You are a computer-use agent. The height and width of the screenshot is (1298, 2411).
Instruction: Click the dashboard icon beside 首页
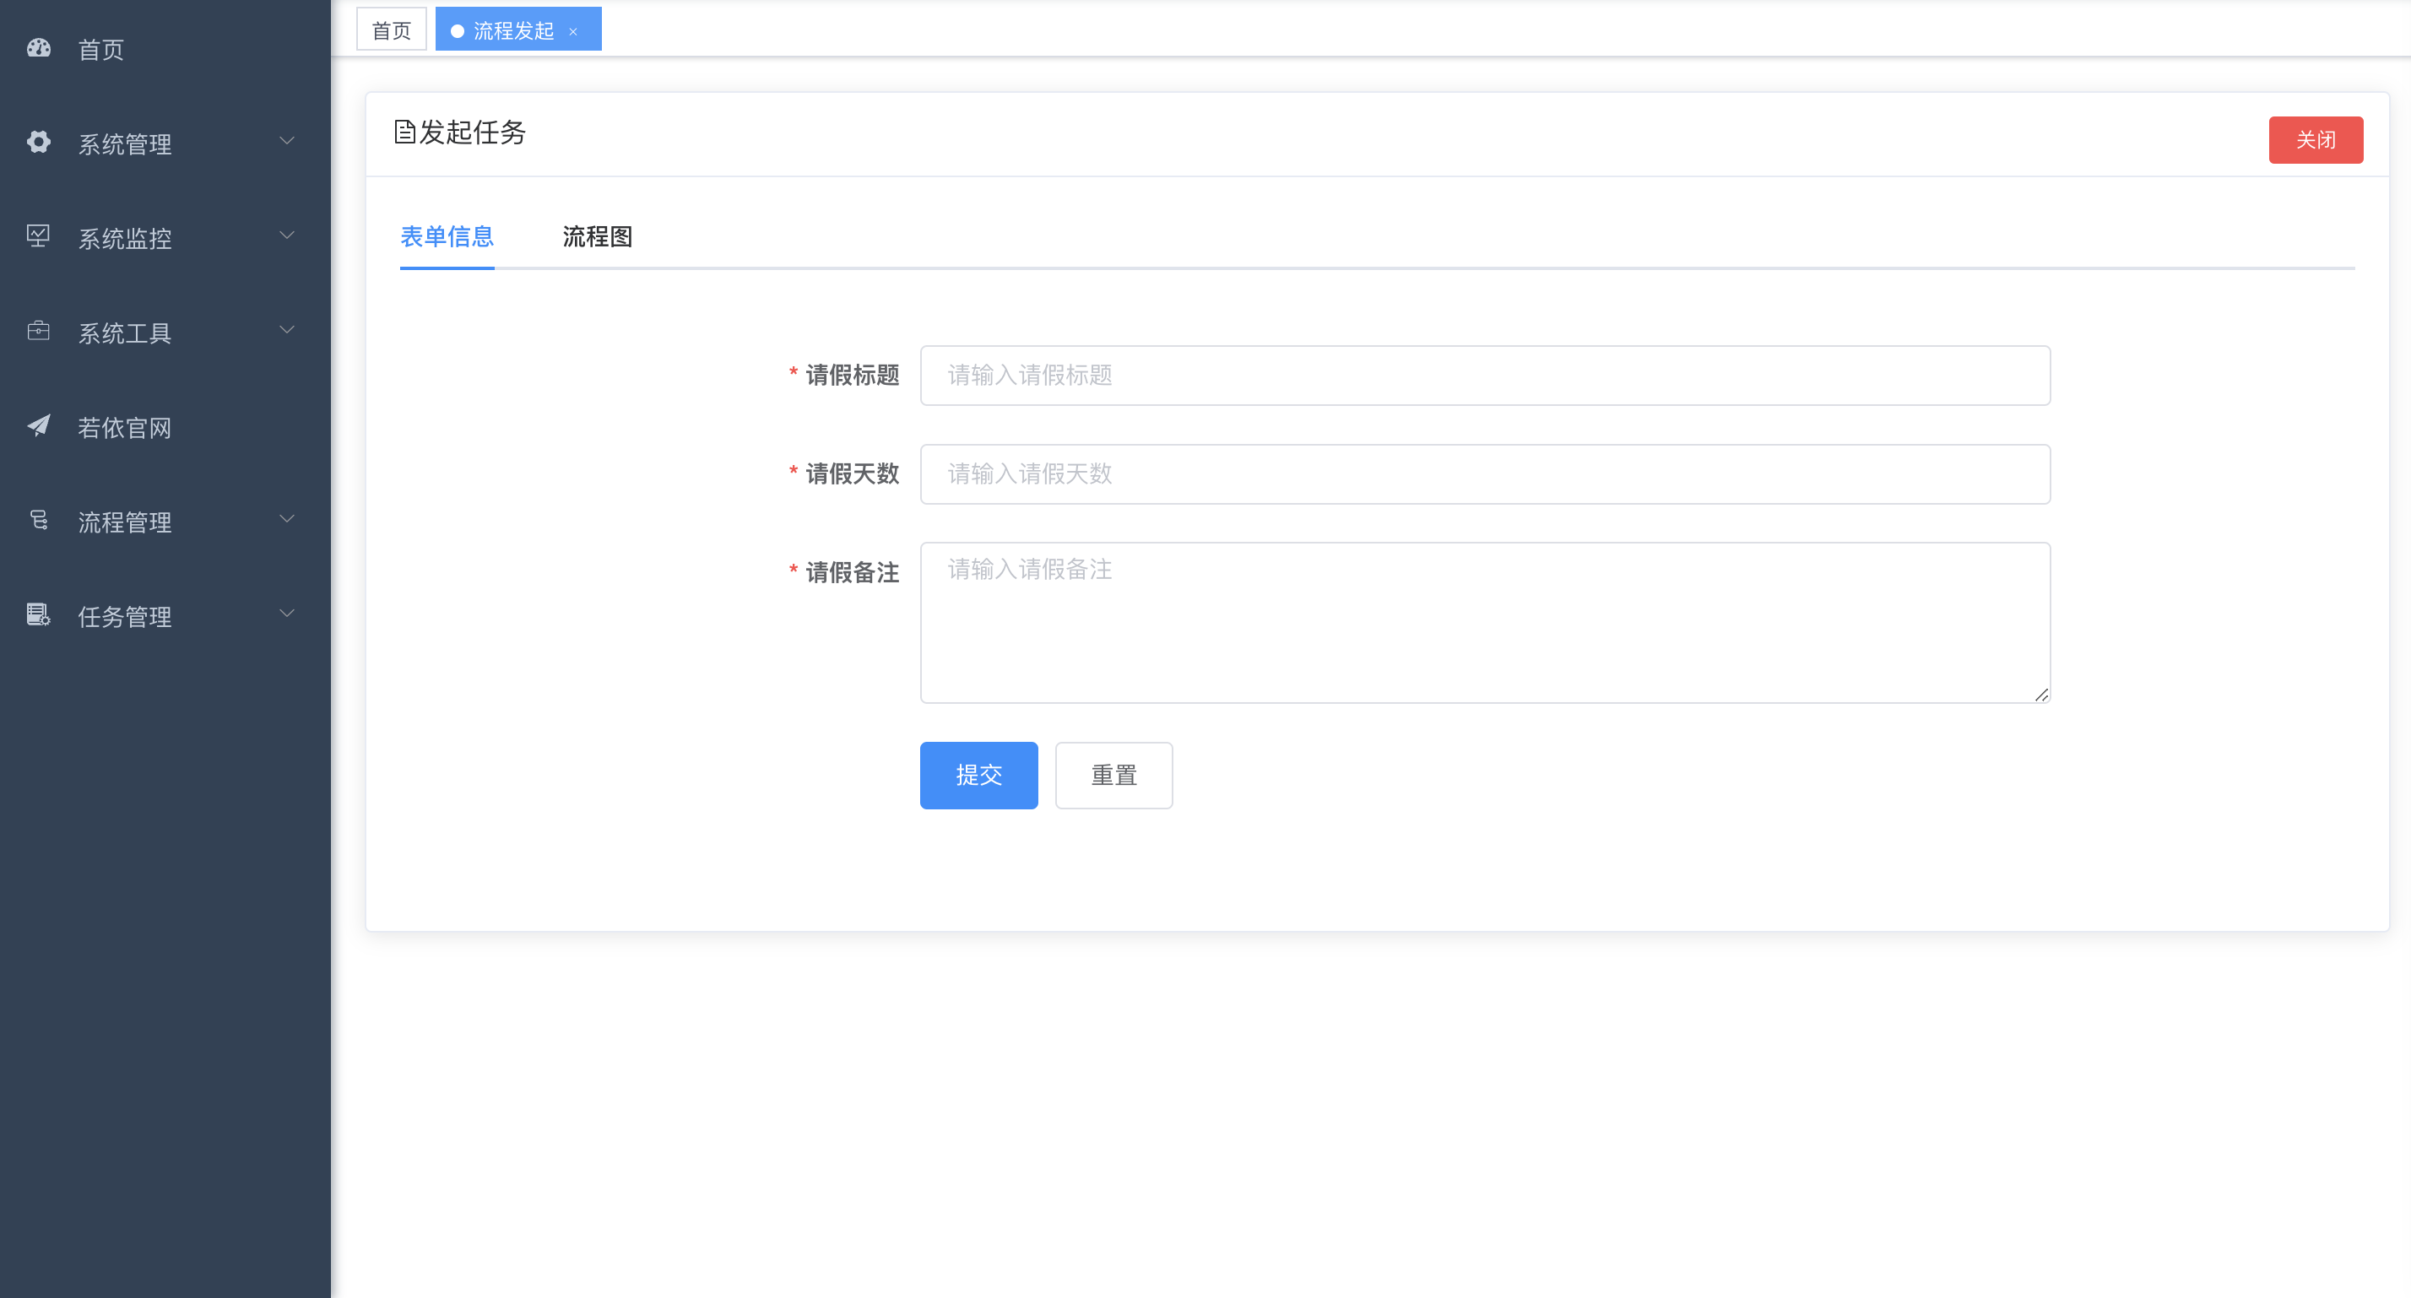pyautogui.click(x=38, y=48)
